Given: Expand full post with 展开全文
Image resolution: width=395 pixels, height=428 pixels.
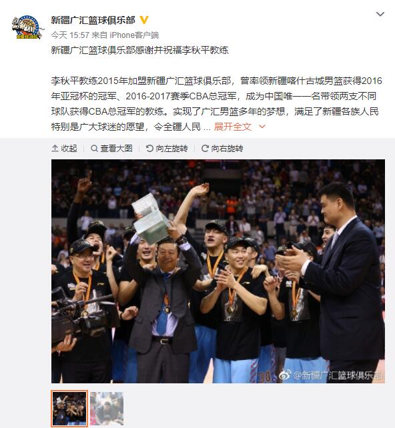Looking at the screenshot, I should click(x=232, y=127).
